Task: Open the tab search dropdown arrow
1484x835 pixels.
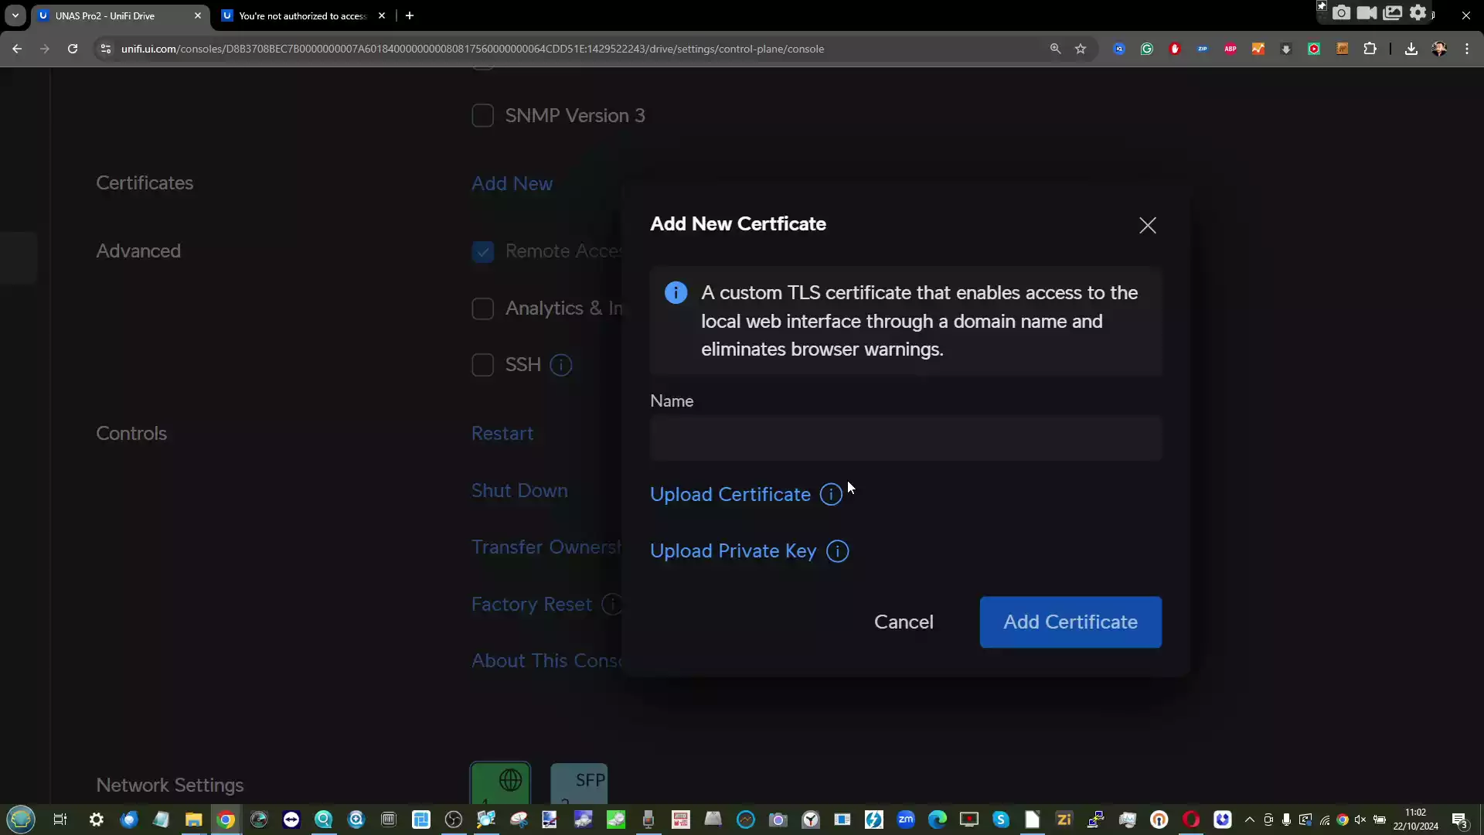Action: coord(15,15)
